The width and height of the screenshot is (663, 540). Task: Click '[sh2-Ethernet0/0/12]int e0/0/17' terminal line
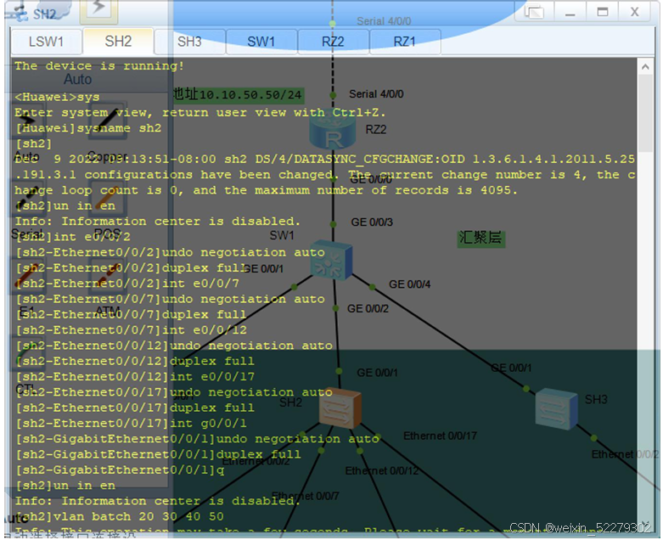click(x=134, y=376)
